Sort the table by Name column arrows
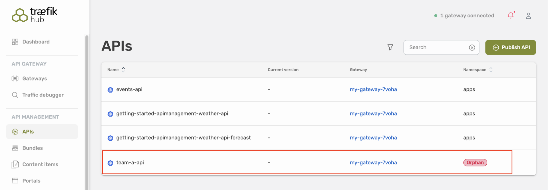 (123, 70)
